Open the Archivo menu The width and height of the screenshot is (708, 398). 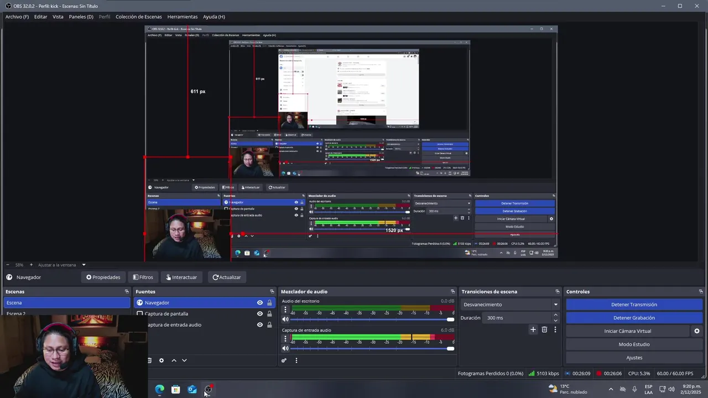click(x=17, y=17)
